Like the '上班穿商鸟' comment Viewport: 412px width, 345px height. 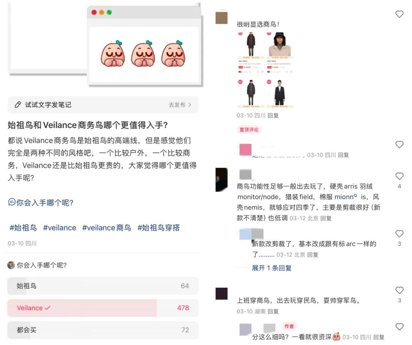click(399, 290)
